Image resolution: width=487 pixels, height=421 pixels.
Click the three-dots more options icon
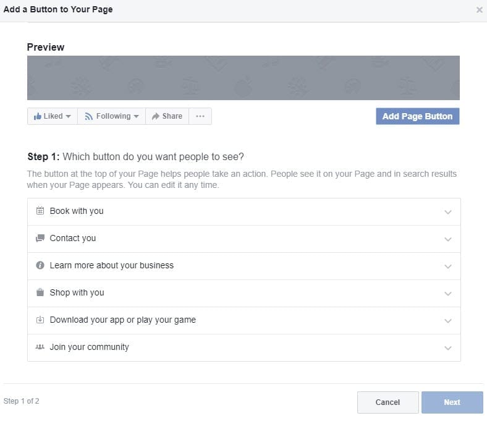pos(200,116)
